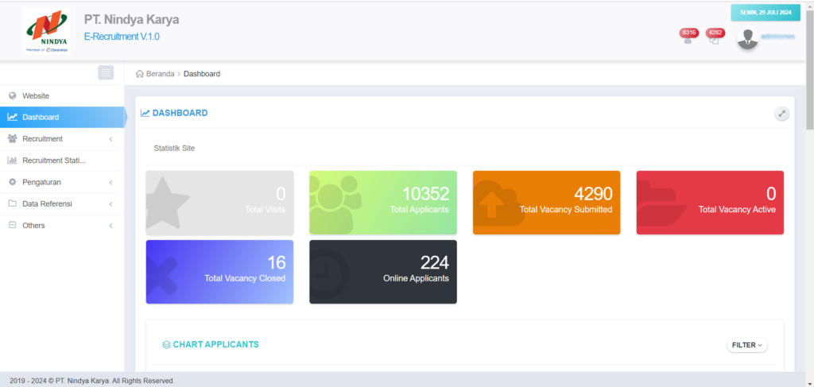Click the admin user avatar
Viewport: 814px width, 387px height.
[x=747, y=38]
